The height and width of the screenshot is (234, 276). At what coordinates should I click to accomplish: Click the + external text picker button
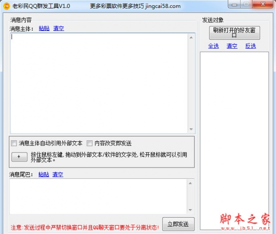[19, 157]
